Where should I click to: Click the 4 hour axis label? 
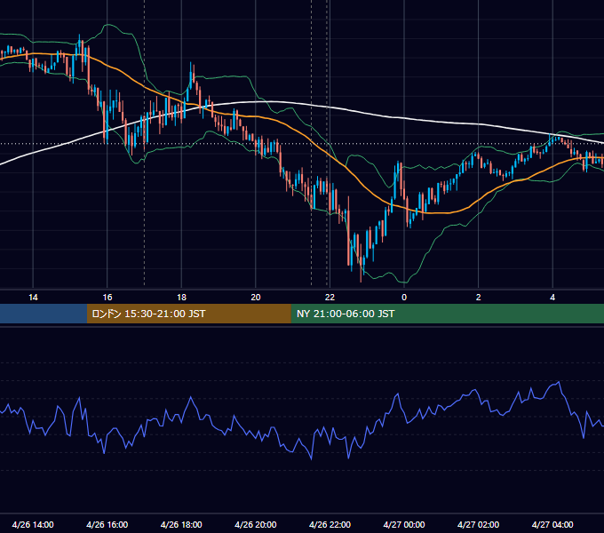tap(552, 298)
